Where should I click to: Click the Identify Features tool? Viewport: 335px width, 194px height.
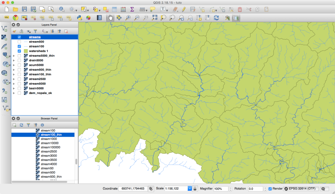(62, 9)
